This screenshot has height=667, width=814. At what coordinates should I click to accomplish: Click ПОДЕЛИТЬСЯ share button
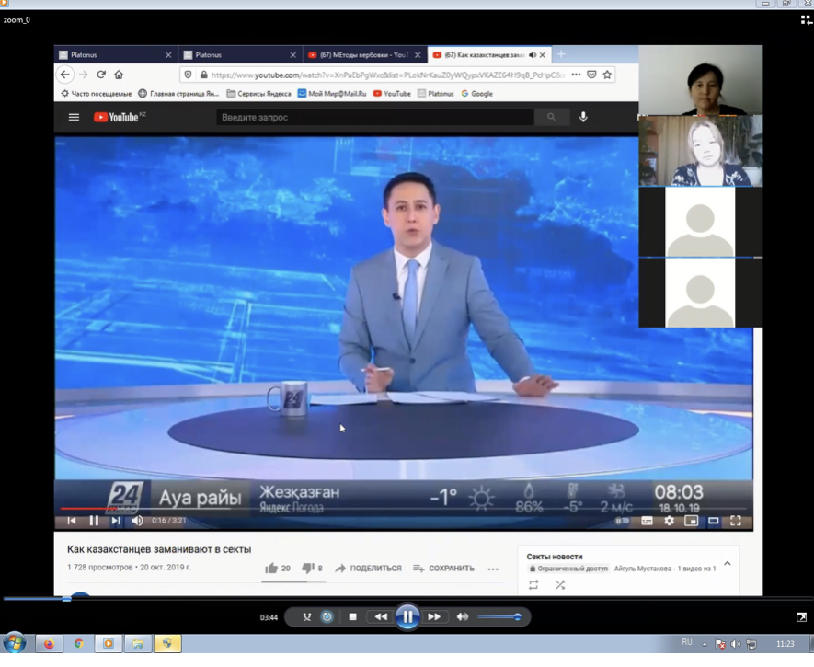(368, 569)
